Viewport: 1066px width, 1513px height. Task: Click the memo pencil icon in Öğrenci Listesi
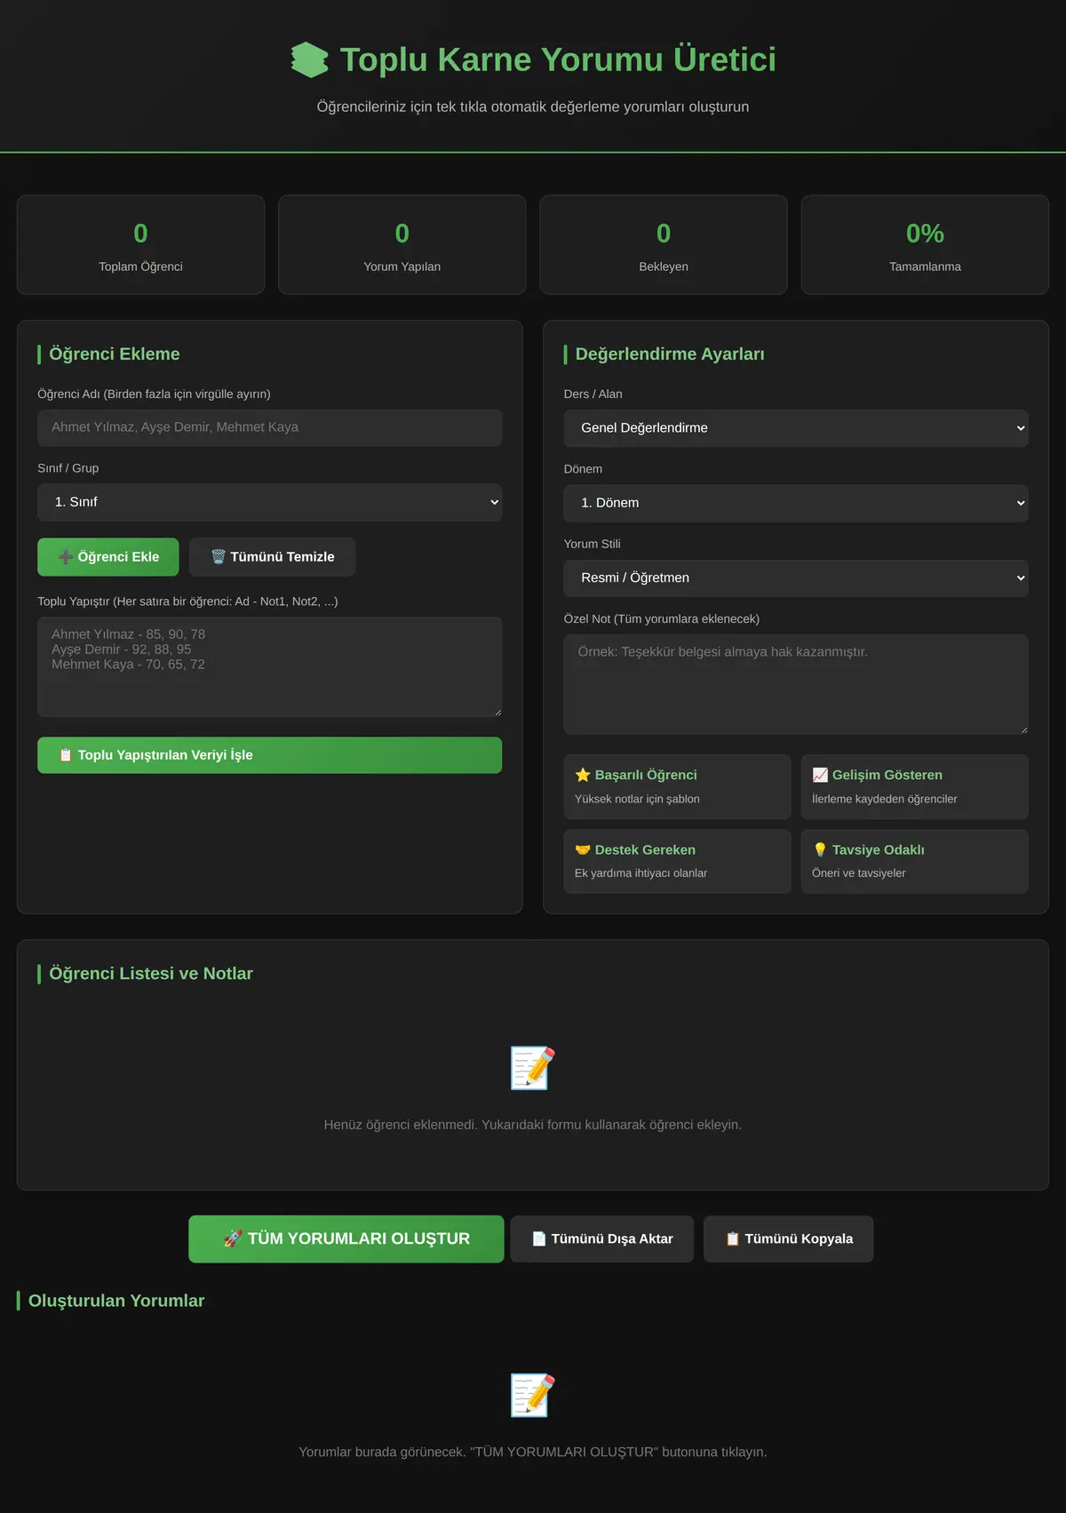pos(533,1068)
